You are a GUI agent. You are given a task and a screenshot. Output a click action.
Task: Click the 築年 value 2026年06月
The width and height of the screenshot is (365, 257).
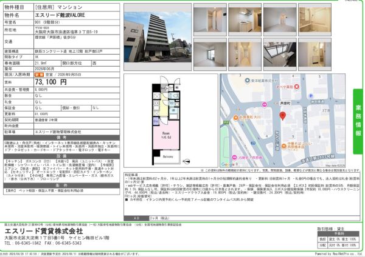pos(44,69)
